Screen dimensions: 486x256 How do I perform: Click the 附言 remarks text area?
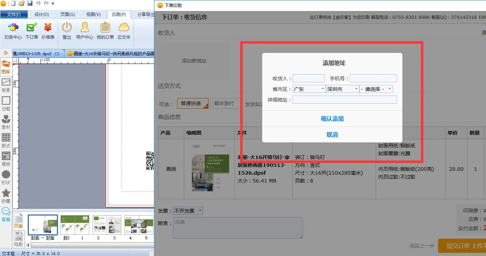click(x=238, y=228)
